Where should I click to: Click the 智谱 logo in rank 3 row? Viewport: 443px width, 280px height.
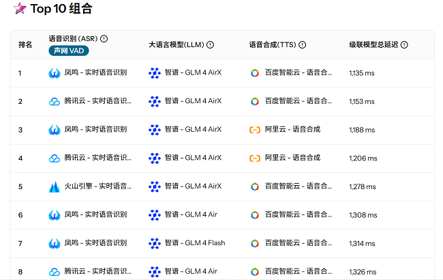pyautogui.click(x=155, y=130)
